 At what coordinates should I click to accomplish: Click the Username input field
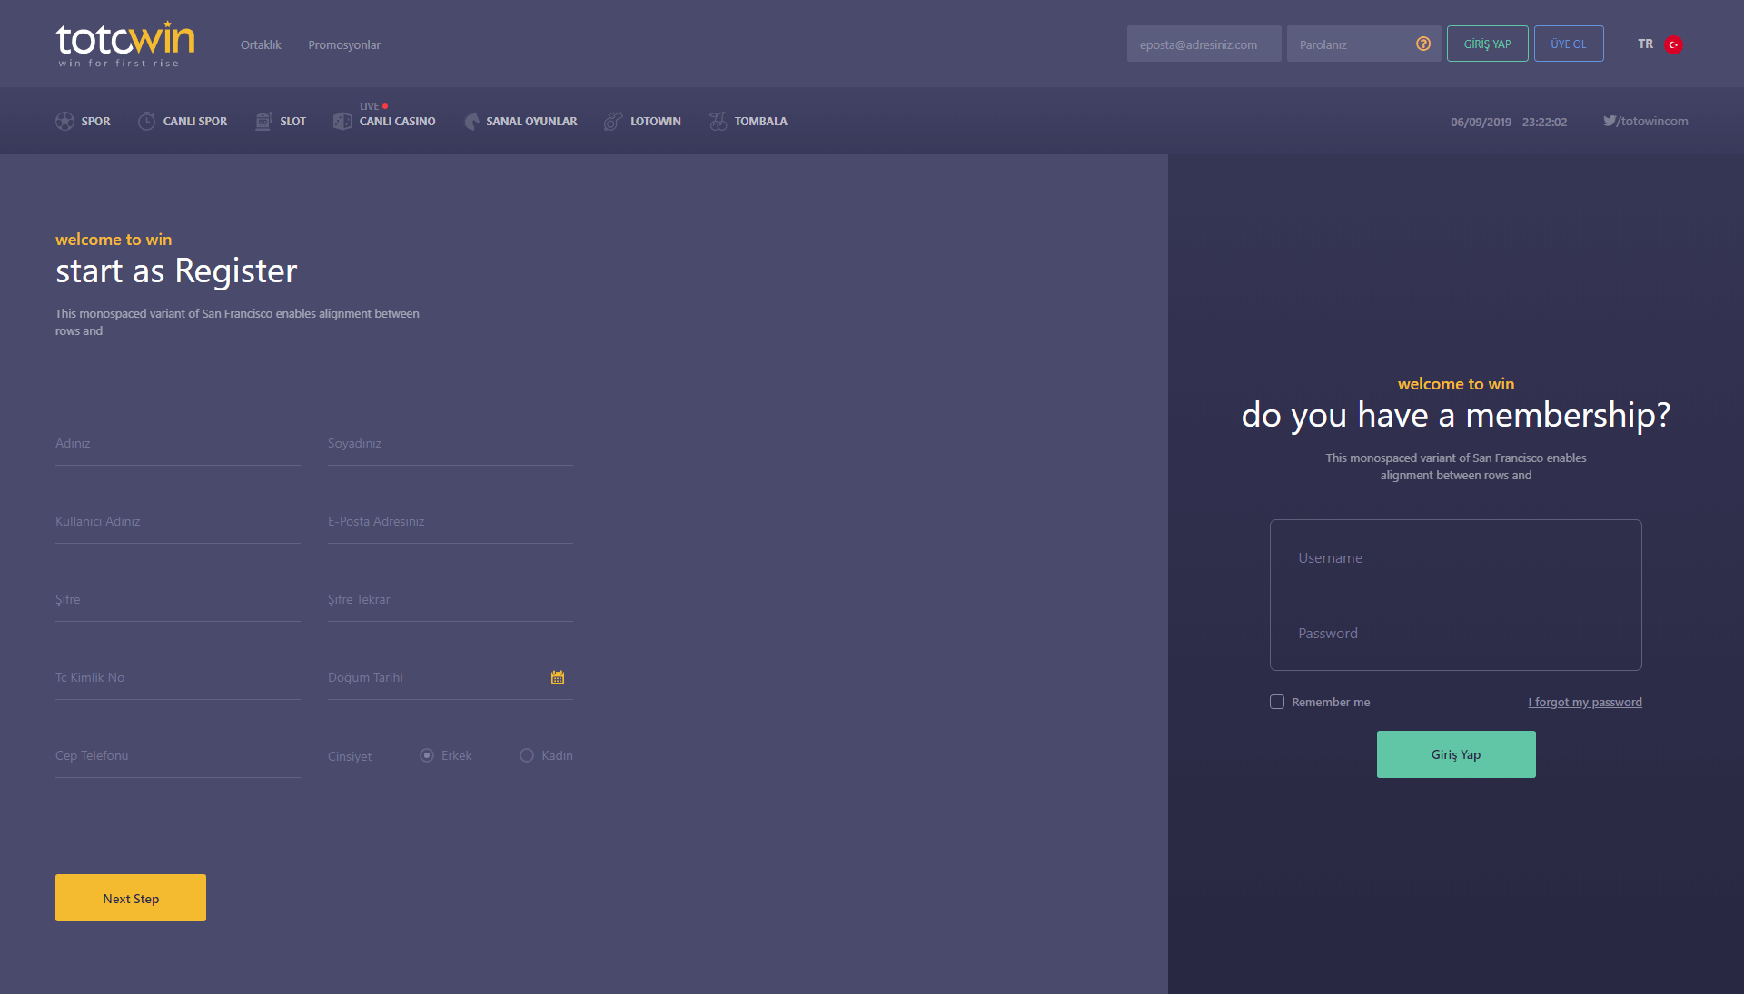1455,557
